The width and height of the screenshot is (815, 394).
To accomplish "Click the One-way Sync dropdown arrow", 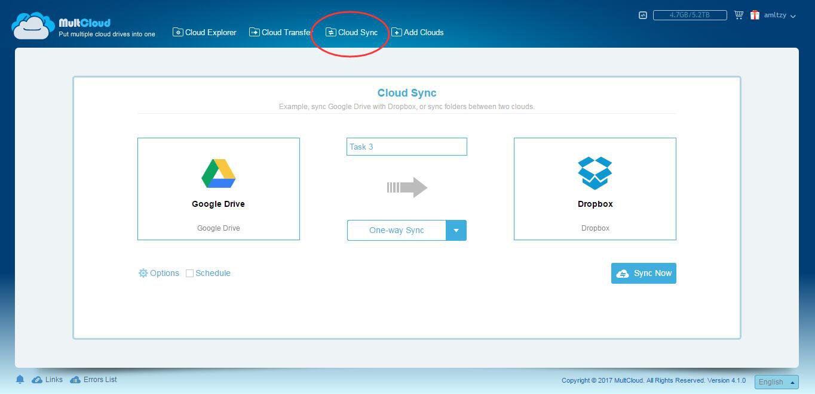I will point(456,230).
